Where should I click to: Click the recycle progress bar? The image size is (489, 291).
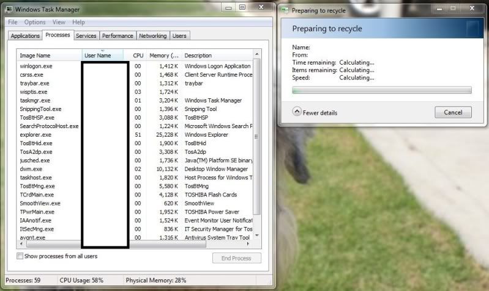click(382, 90)
